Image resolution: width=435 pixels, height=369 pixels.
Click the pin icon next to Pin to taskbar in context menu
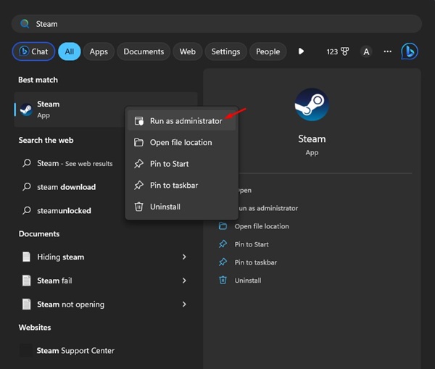pos(138,185)
